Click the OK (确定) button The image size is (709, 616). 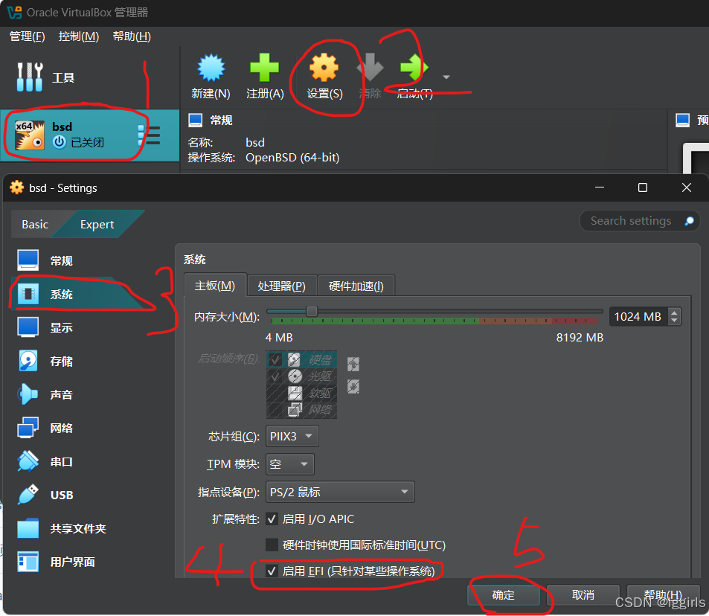click(x=503, y=594)
